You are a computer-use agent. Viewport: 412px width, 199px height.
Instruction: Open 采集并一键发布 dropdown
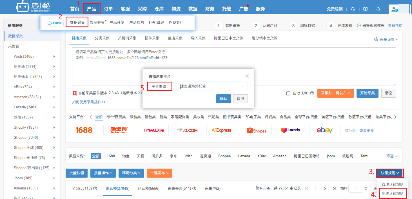pyautogui.click(x=335, y=93)
